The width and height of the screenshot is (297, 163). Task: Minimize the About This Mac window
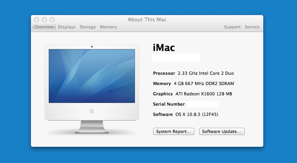[x=44, y=19]
